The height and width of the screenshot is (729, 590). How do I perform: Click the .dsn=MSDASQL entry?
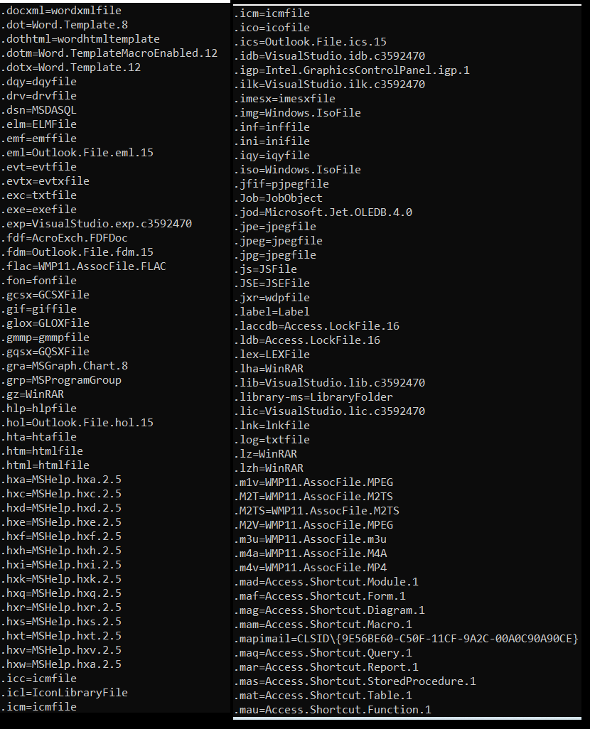[x=38, y=110]
